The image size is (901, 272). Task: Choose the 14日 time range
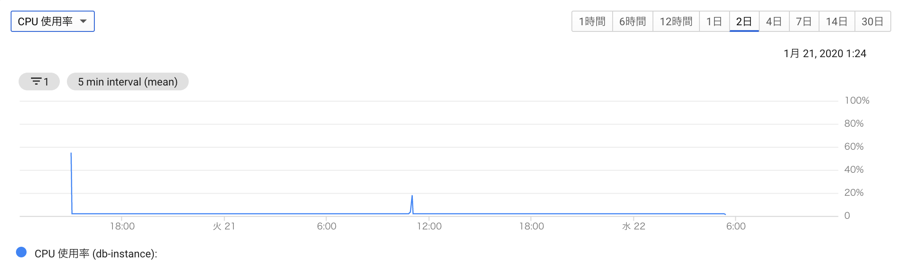(x=837, y=21)
